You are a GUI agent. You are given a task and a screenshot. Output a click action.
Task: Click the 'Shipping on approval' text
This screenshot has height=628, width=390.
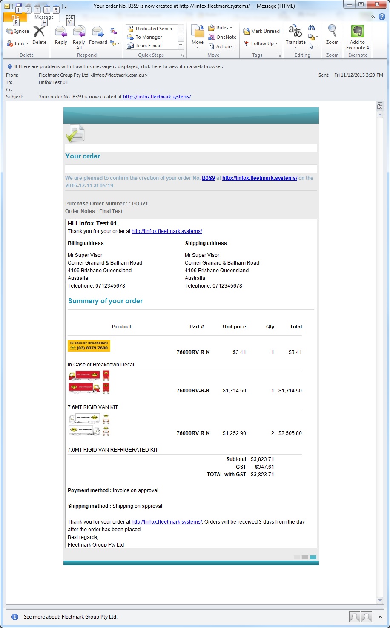pos(137,506)
